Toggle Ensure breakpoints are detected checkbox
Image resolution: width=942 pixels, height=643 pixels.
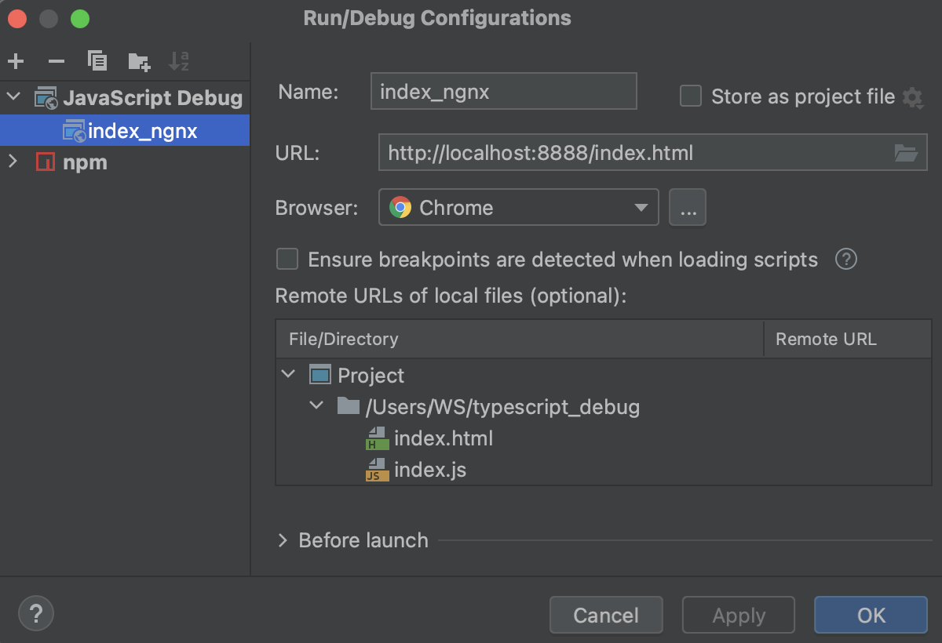click(x=287, y=259)
